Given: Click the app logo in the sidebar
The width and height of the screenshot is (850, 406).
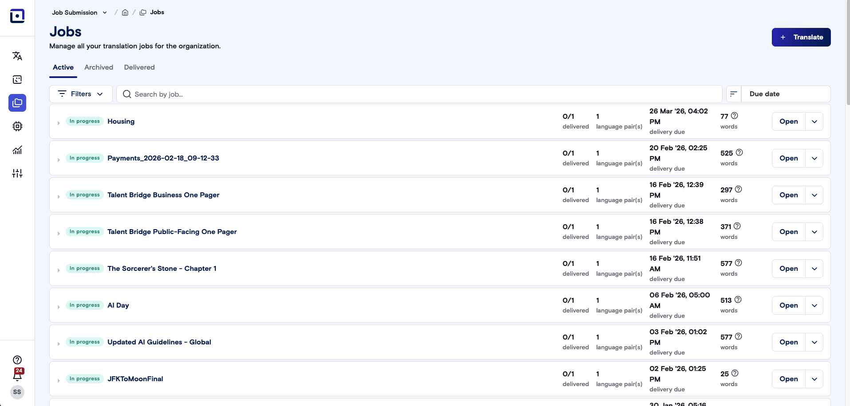Looking at the screenshot, I should 17,16.
